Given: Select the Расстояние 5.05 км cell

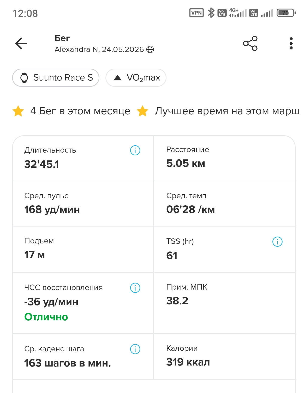Looking at the screenshot, I should point(225,158).
